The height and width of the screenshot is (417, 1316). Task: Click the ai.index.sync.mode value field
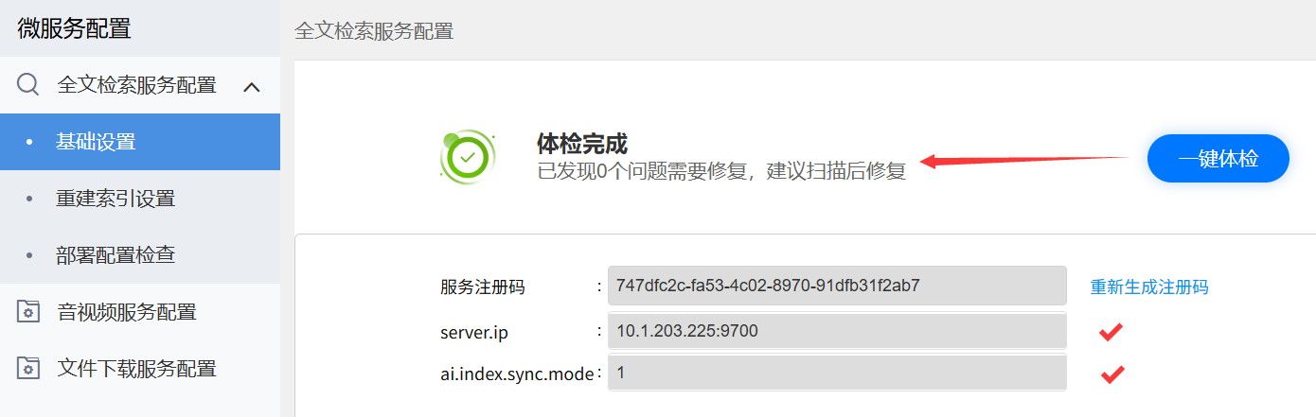coord(836,373)
